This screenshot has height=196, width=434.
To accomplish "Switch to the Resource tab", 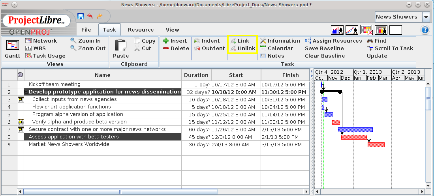I will pos(141,30).
